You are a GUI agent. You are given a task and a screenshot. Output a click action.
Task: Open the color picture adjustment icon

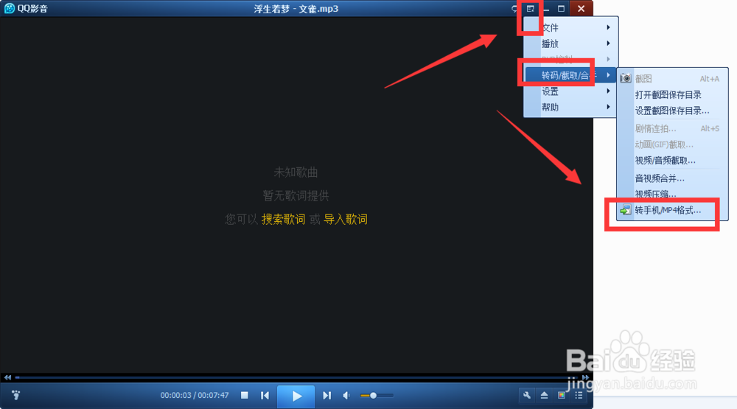[562, 395]
